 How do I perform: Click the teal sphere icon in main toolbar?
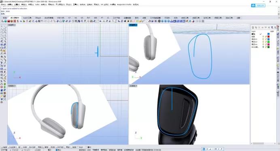[6, 21]
